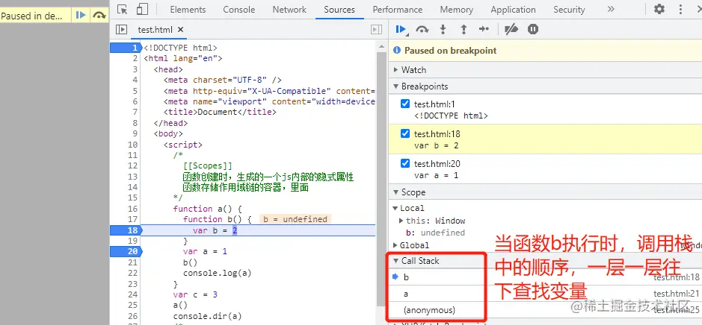
Task: Click the '<!DOCTYPE html>' breakpoint preview
Action: 451,116
